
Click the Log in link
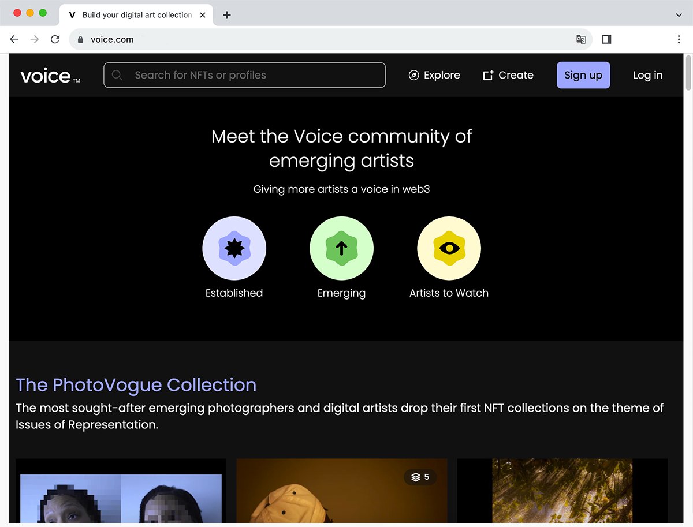[648, 75]
